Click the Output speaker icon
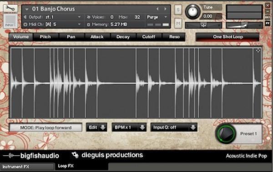The width and height of the screenshot is (273, 172). coord(25,17)
